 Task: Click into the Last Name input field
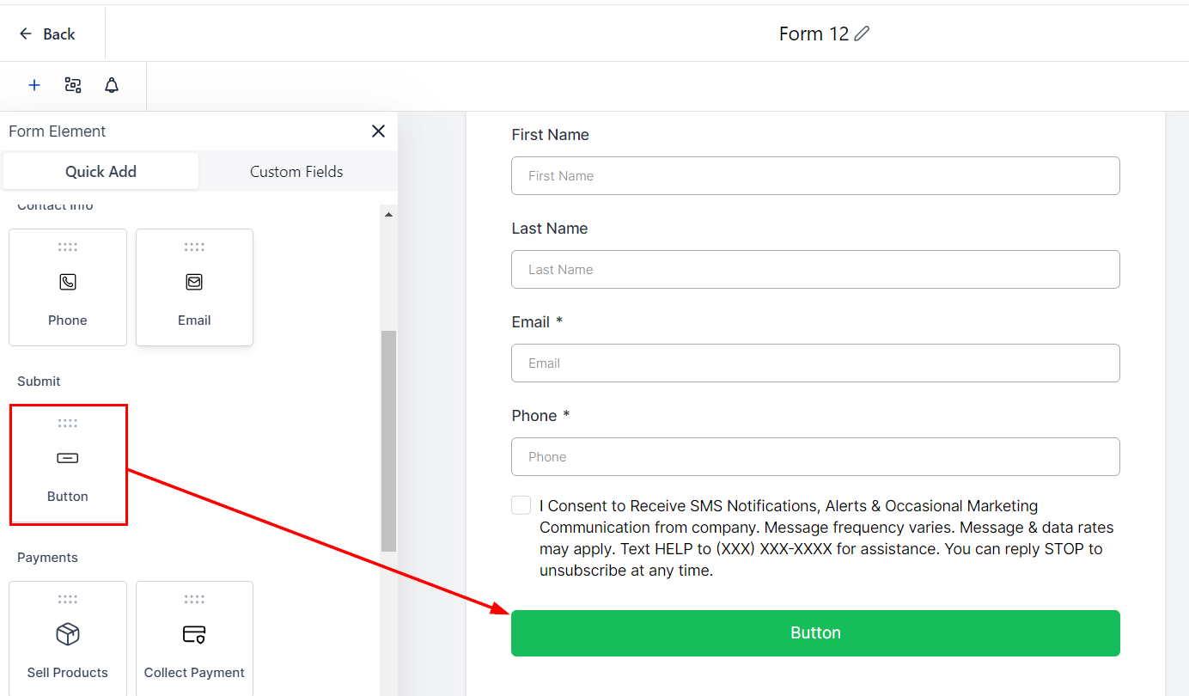coord(815,269)
